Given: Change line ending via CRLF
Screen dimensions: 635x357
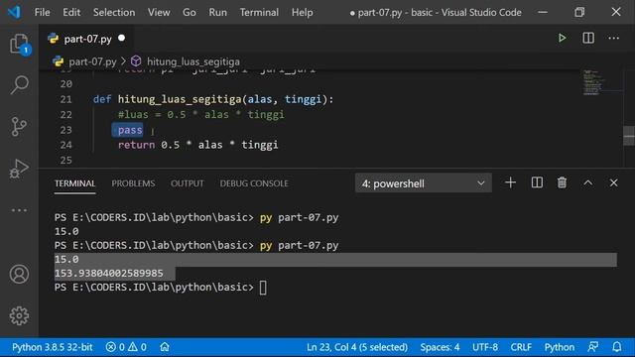Looking at the screenshot, I should tap(521, 347).
